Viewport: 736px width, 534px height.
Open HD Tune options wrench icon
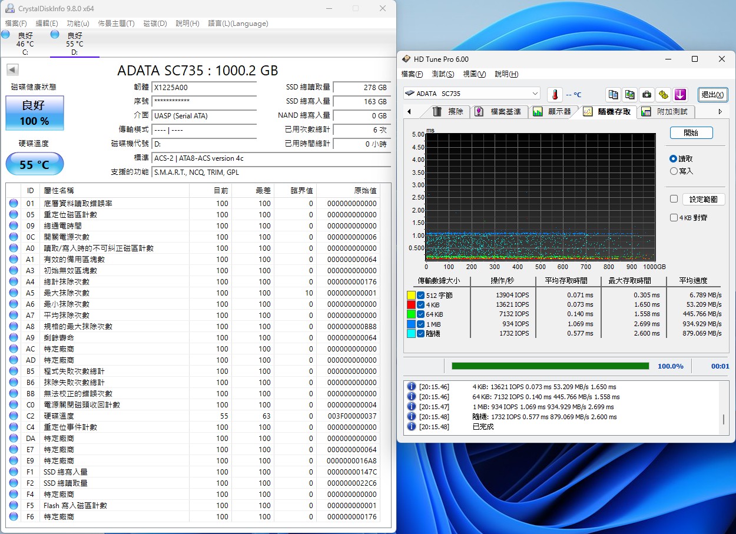[x=664, y=94]
